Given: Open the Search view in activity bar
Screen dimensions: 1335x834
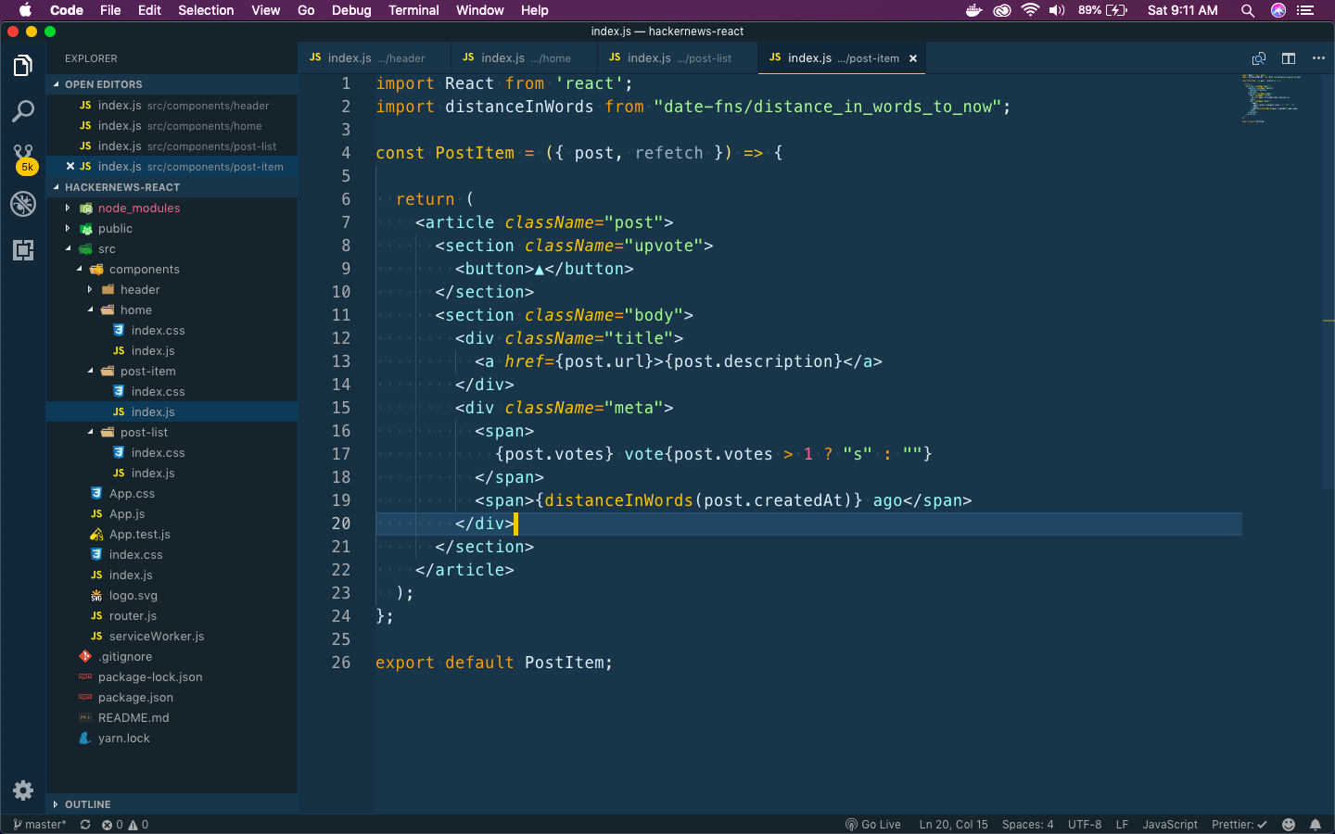Looking at the screenshot, I should tap(23, 111).
